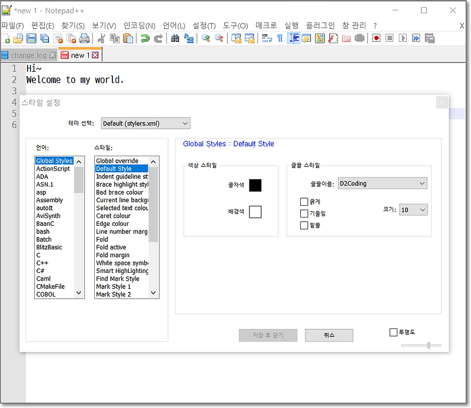Click the Folder as Workspace icon
Screen dimensions: 471x408
pos(346,38)
